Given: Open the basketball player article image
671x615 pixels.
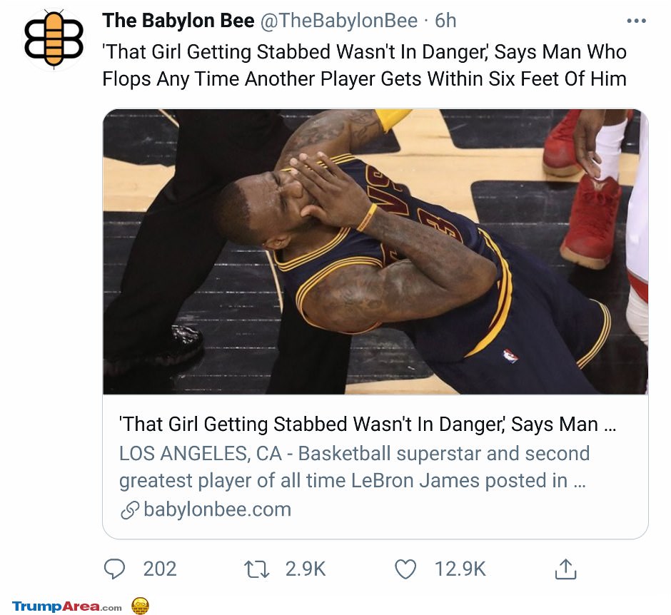Looking at the screenshot, I should point(375,251).
